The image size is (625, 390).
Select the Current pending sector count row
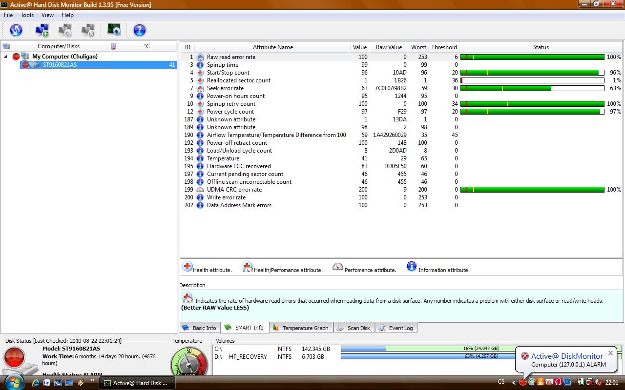pyautogui.click(x=401, y=174)
